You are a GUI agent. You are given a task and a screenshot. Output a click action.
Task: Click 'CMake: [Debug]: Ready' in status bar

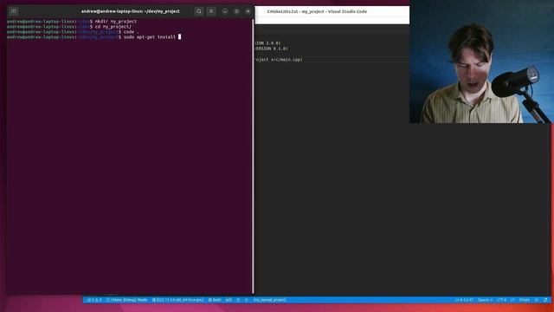pos(127,300)
